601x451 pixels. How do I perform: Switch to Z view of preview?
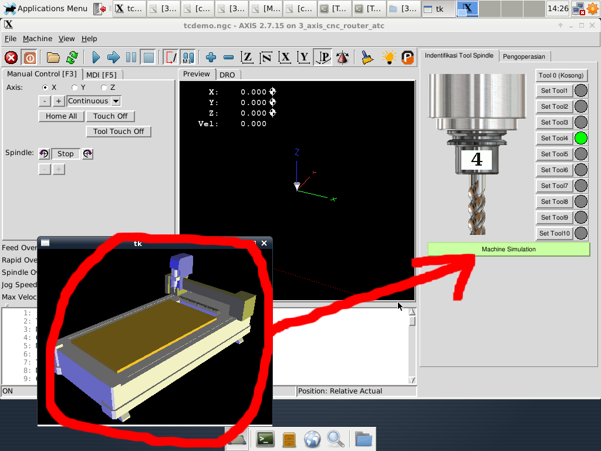pos(247,58)
